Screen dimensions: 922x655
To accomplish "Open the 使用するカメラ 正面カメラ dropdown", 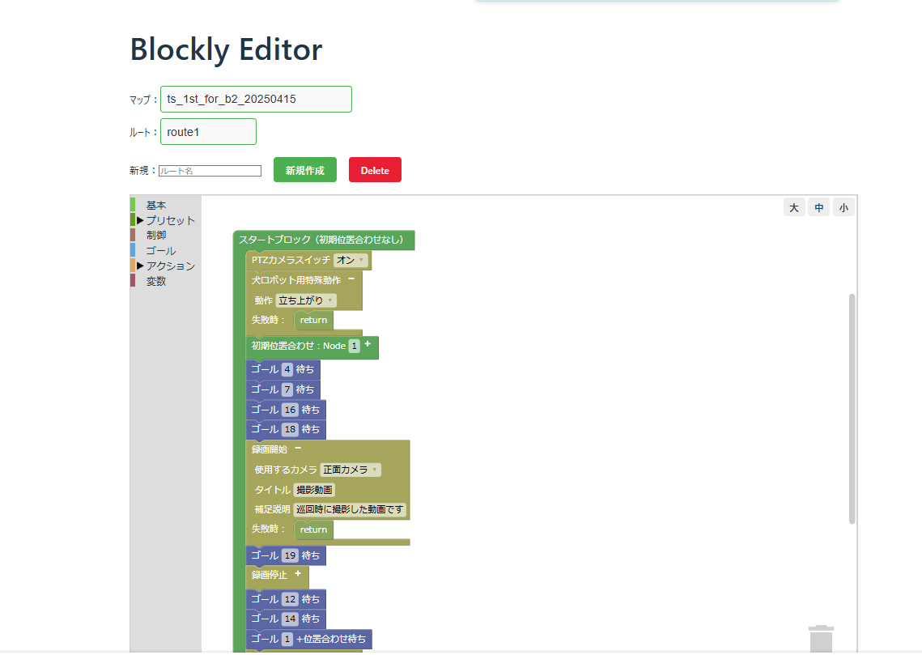I will point(351,470).
